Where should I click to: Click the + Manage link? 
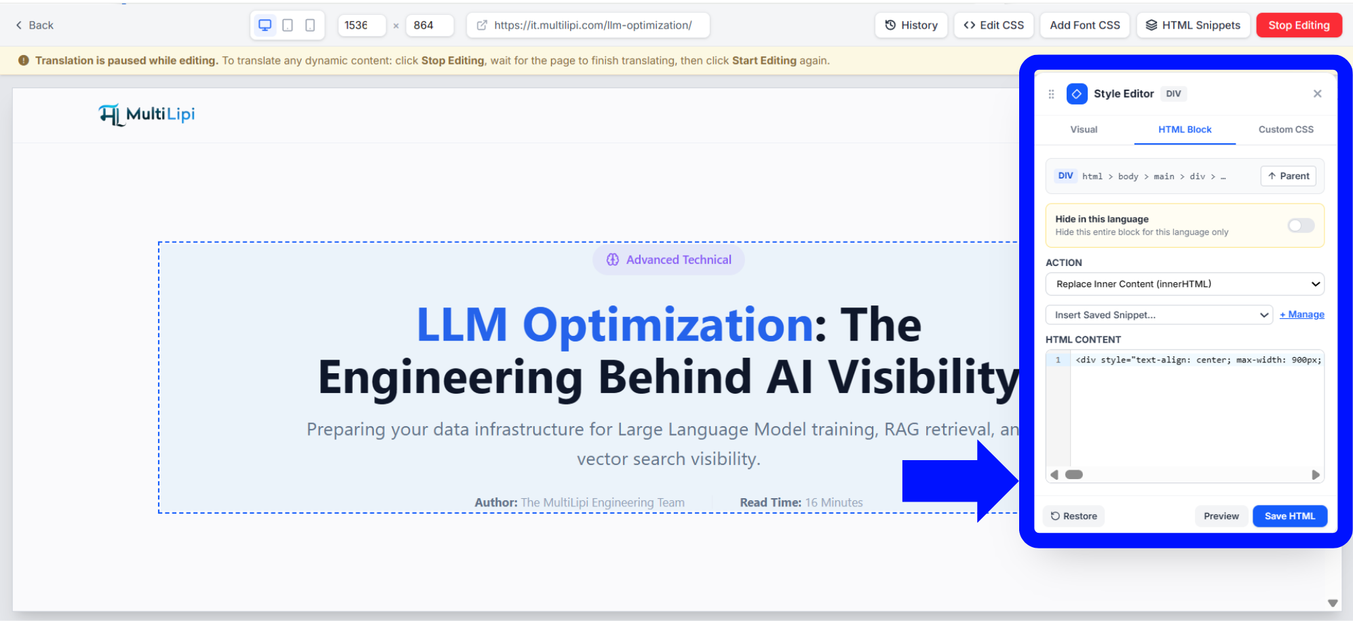click(1301, 314)
